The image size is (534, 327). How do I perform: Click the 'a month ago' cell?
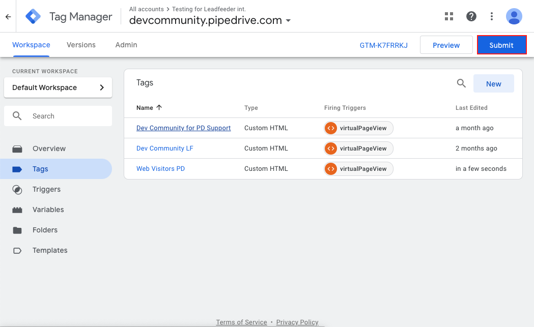pos(474,128)
